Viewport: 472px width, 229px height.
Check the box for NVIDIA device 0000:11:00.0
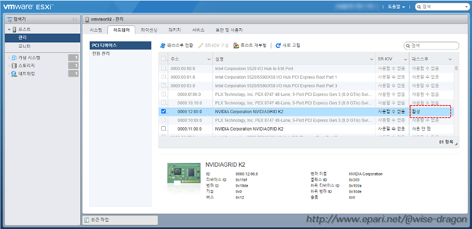coord(163,128)
